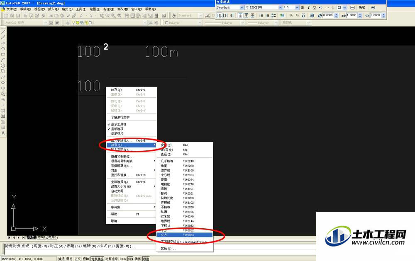Image resolution: width=415 pixels, height=261 pixels.
Task: Set middle vertical alignment for text
Action: [x=247, y=16]
